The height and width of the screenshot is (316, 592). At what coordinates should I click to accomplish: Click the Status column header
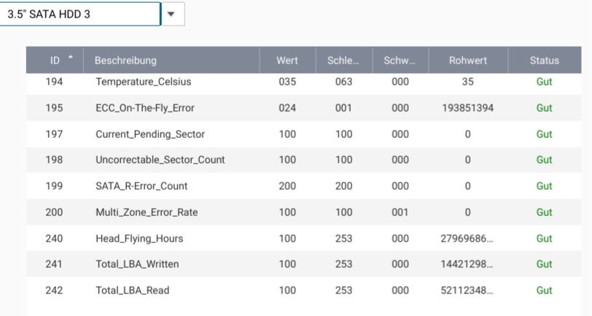pyautogui.click(x=544, y=61)
